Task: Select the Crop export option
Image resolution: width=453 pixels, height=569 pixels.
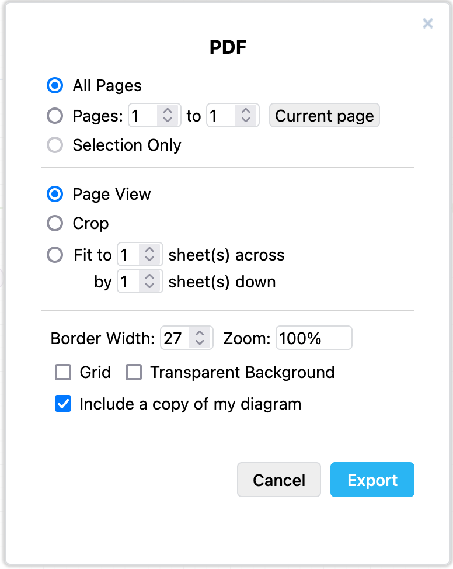Action: pyautogui.click(x=54, y=223)
